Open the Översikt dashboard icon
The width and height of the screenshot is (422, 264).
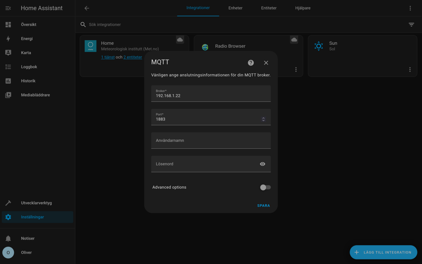pyautogui.click(x=8, y=24)
